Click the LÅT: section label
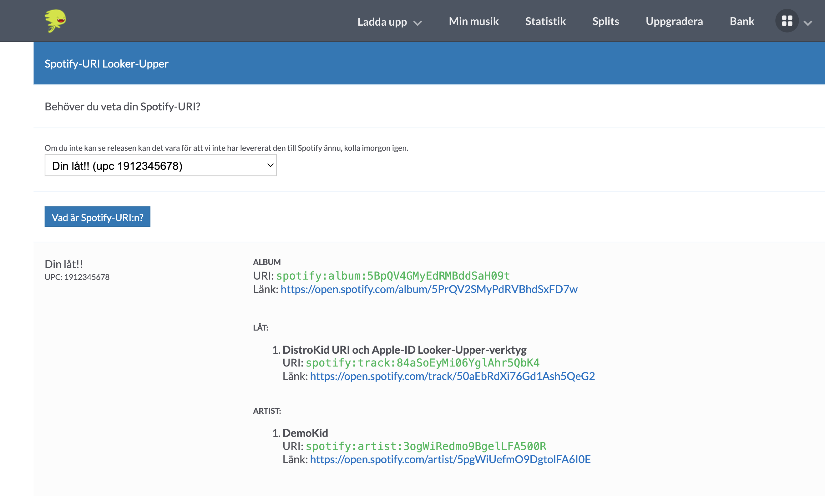 point(260,327)
